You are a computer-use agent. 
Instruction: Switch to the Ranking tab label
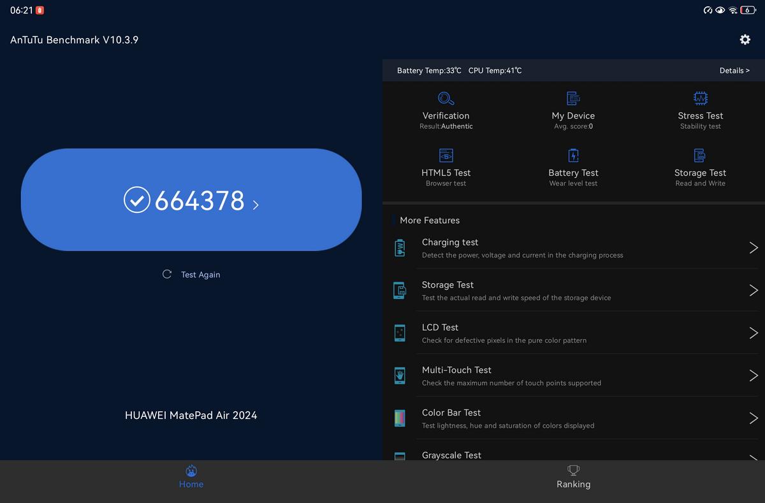[573, 485]
